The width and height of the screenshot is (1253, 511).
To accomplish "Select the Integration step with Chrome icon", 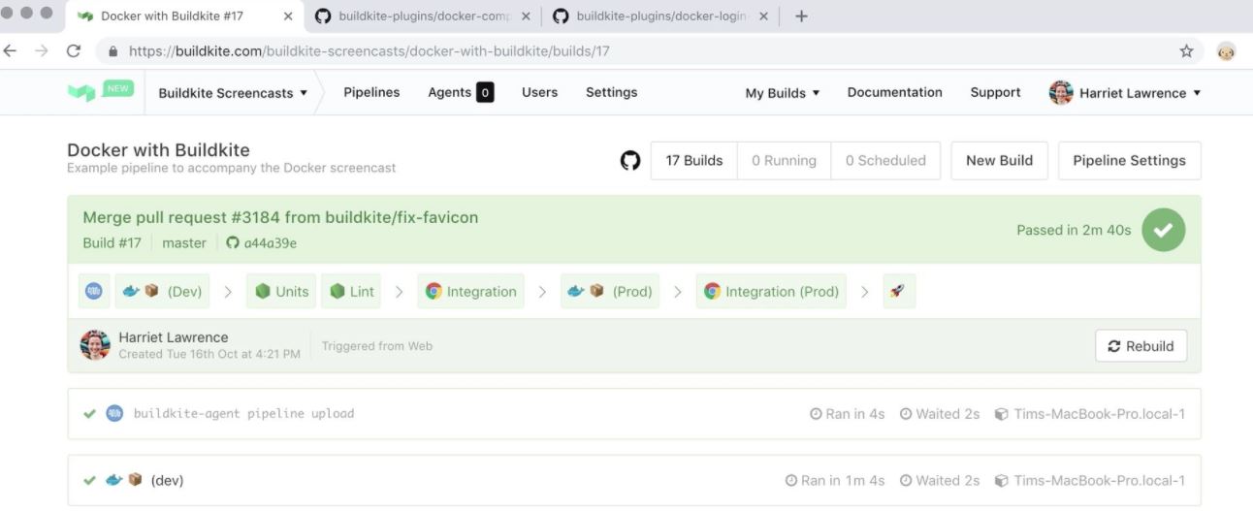I will click(470, 291).
